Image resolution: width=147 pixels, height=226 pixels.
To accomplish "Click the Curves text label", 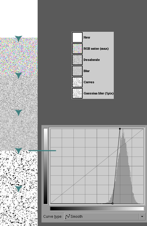I will point(89,82).
